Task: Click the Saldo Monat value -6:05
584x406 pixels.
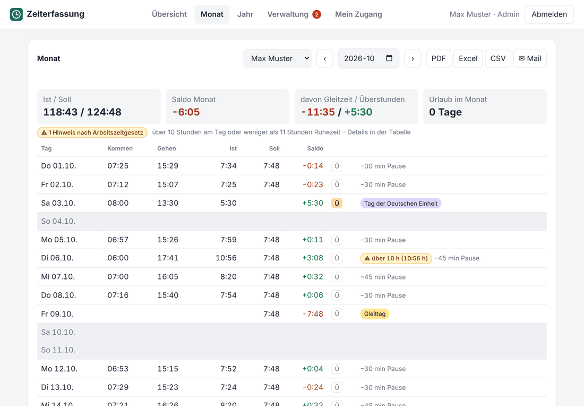Action: point(186,112)
